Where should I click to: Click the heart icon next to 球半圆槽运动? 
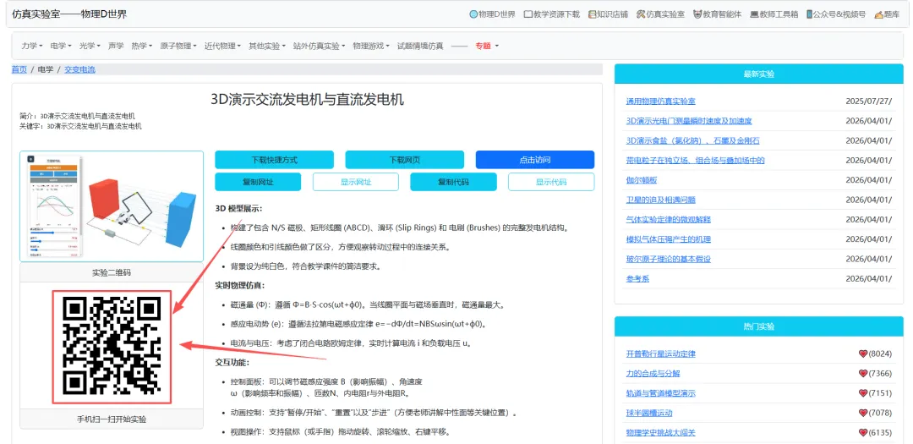pos(863,413)
